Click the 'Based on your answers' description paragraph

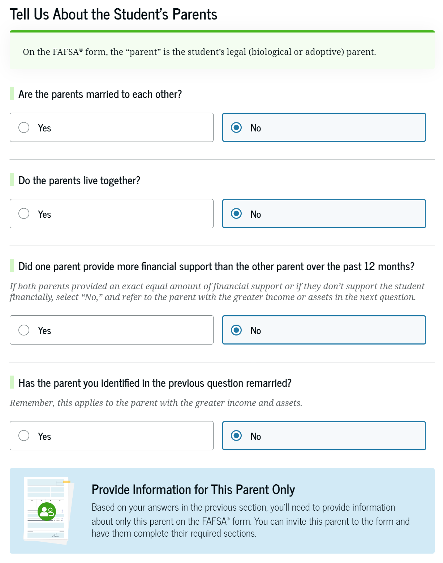tap(250, 520)
